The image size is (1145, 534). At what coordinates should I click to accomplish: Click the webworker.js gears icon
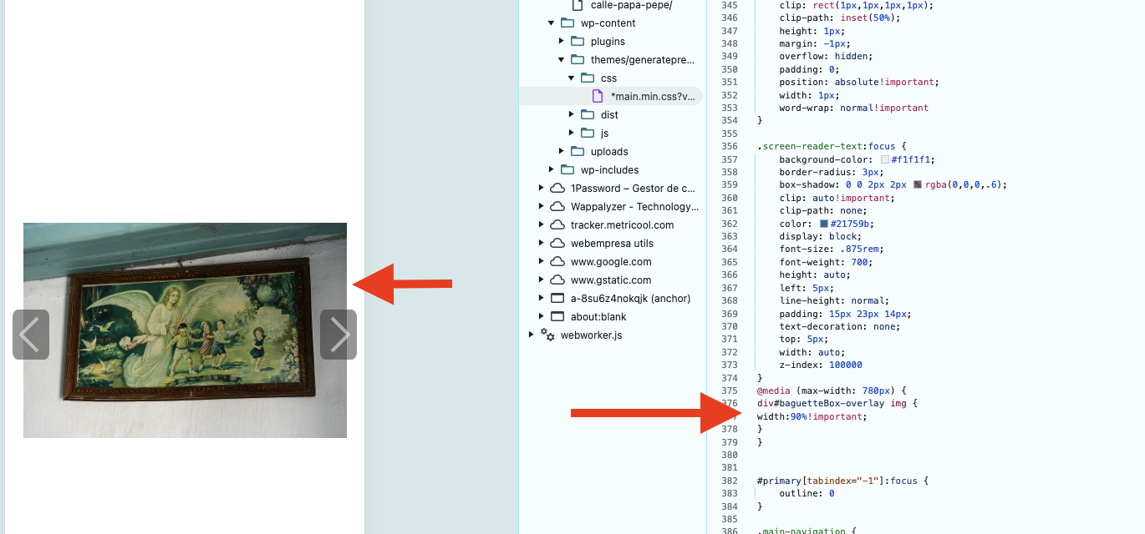(547, 335)
